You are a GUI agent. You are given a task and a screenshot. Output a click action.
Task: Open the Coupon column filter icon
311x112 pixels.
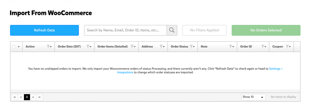coord(288,47)
